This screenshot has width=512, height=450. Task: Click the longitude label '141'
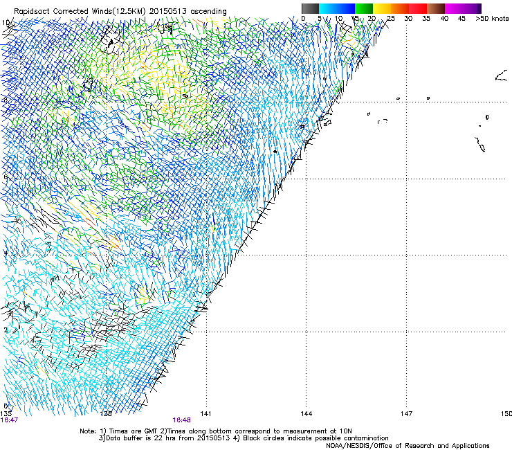[205, 414]
